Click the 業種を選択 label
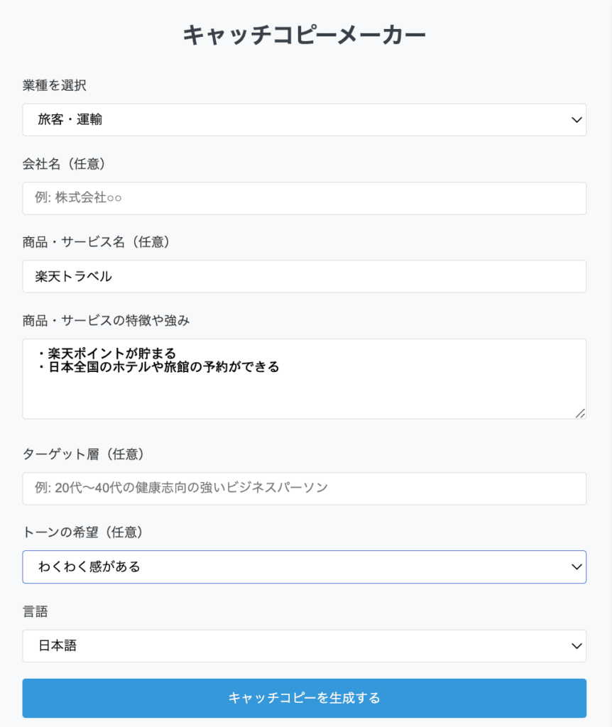This screenshot has width=612, height=727. pyautogui.click(x=54, y=85)
